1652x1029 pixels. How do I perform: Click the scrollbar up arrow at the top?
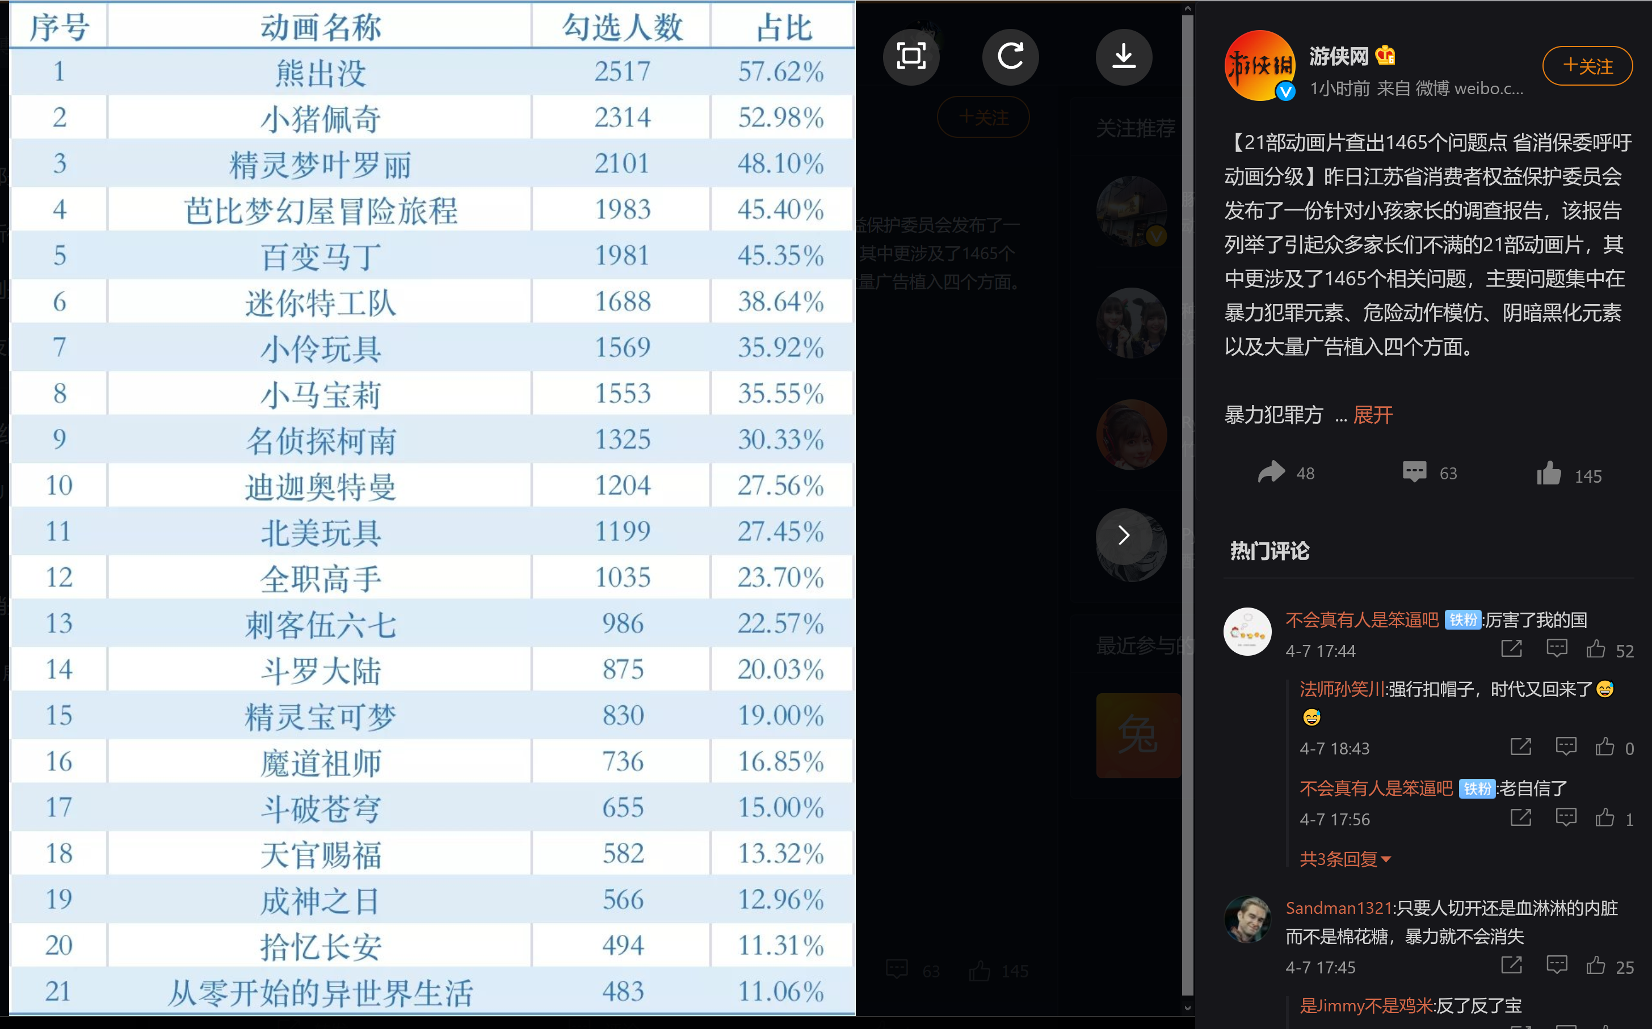(1187, 9)
